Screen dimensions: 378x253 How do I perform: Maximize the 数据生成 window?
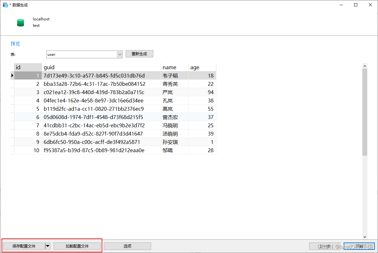[x=356, y=5]
